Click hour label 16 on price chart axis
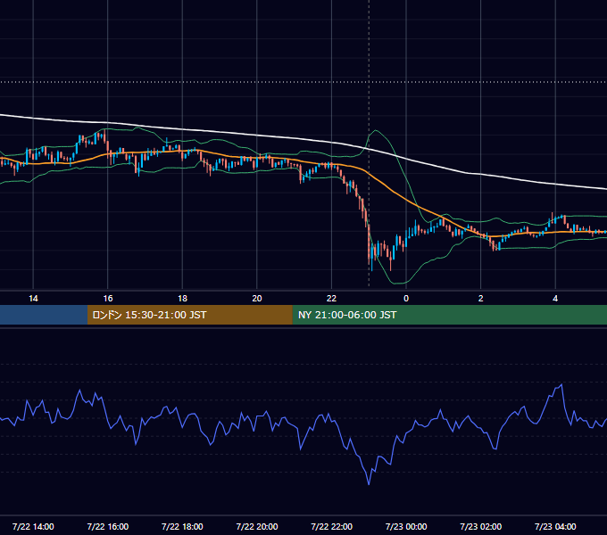Screen dimensions: 607x535 [108, 299]
